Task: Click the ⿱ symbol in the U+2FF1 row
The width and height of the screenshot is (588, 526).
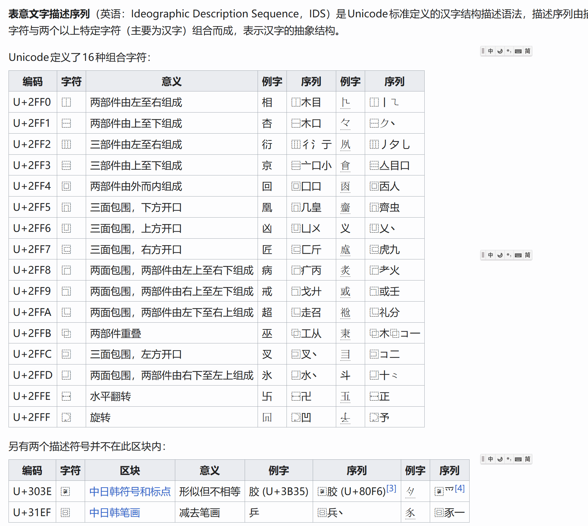Action: pyautogui.click(x=66, y=123)
